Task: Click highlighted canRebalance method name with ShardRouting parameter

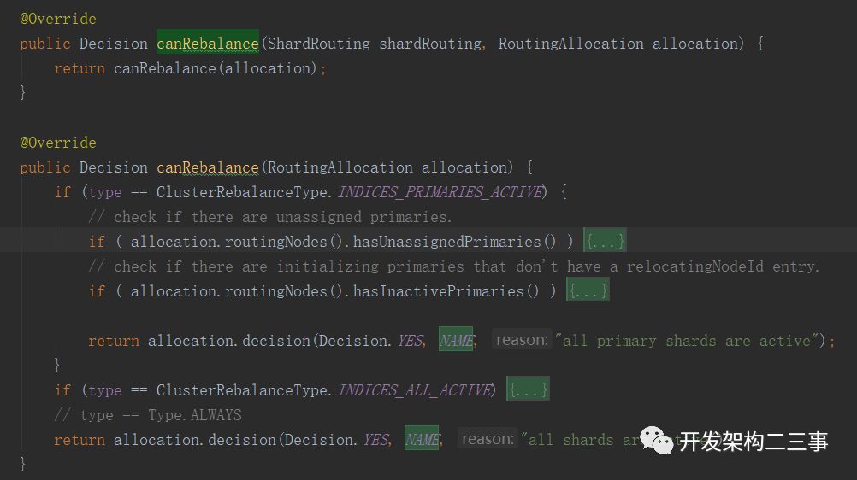Action: pos(208,43)
